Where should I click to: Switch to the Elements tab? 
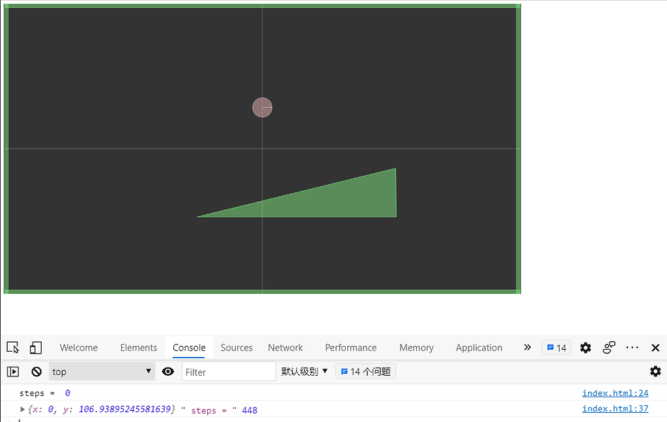(x=138, y=348)
